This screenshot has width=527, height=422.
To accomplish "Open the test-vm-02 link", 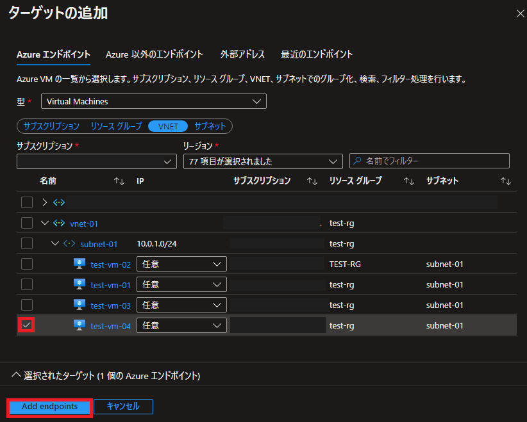I will [x=110, y=264].
